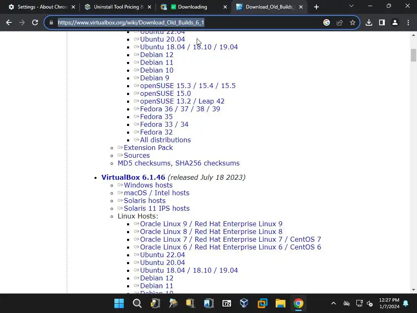Open 7-Zip from the taskbar
Image resolution: width=417 pixels, height=313 pixels.
226,303
